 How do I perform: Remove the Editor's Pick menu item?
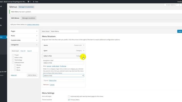click(x=46, y=85)
